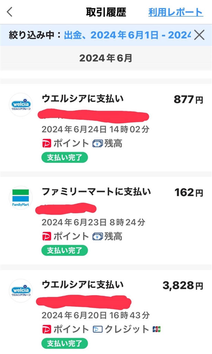Image resolution: width=212 pixels, height=354 pixels.
Task: Tap the Welcia logo of the 3,828円 payment
Action: [x=21, y=290]
